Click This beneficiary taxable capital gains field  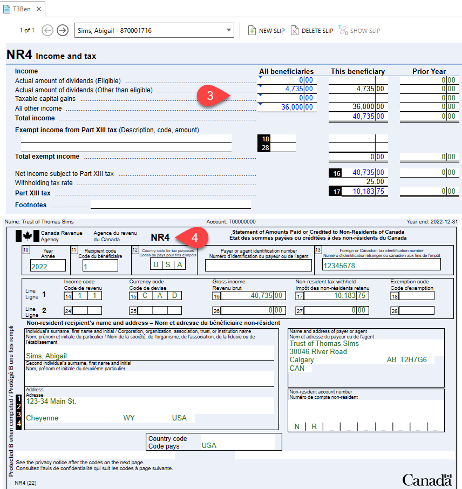(x=358, y=98)
